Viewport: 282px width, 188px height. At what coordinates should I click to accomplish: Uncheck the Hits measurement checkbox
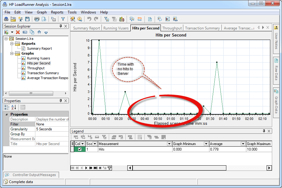pyautogui.click(x=80, y=149)
